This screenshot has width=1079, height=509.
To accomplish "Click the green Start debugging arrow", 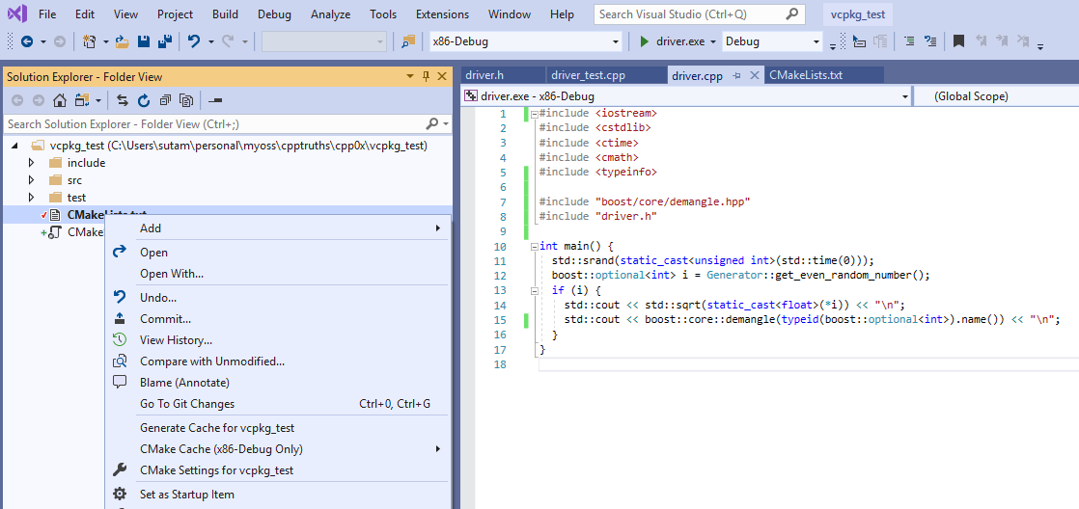I will (644, 41).
